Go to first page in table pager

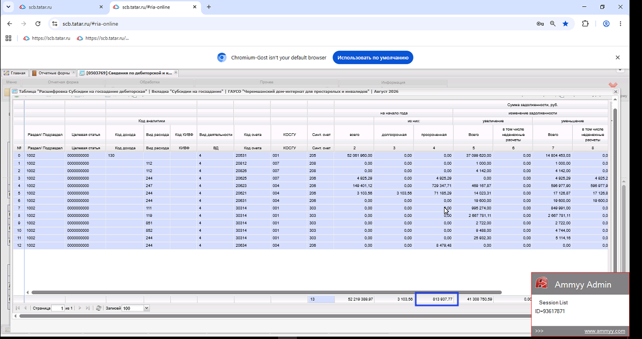(17, 308)
